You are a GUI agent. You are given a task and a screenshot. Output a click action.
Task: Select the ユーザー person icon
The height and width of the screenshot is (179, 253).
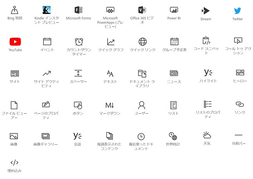142,105
